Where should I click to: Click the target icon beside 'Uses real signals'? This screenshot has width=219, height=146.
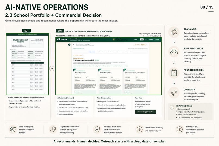(x=13, y=129)
